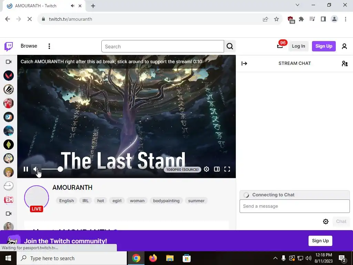
Task: Open the dark blue game art channel in sidebar
Action: 9,131
